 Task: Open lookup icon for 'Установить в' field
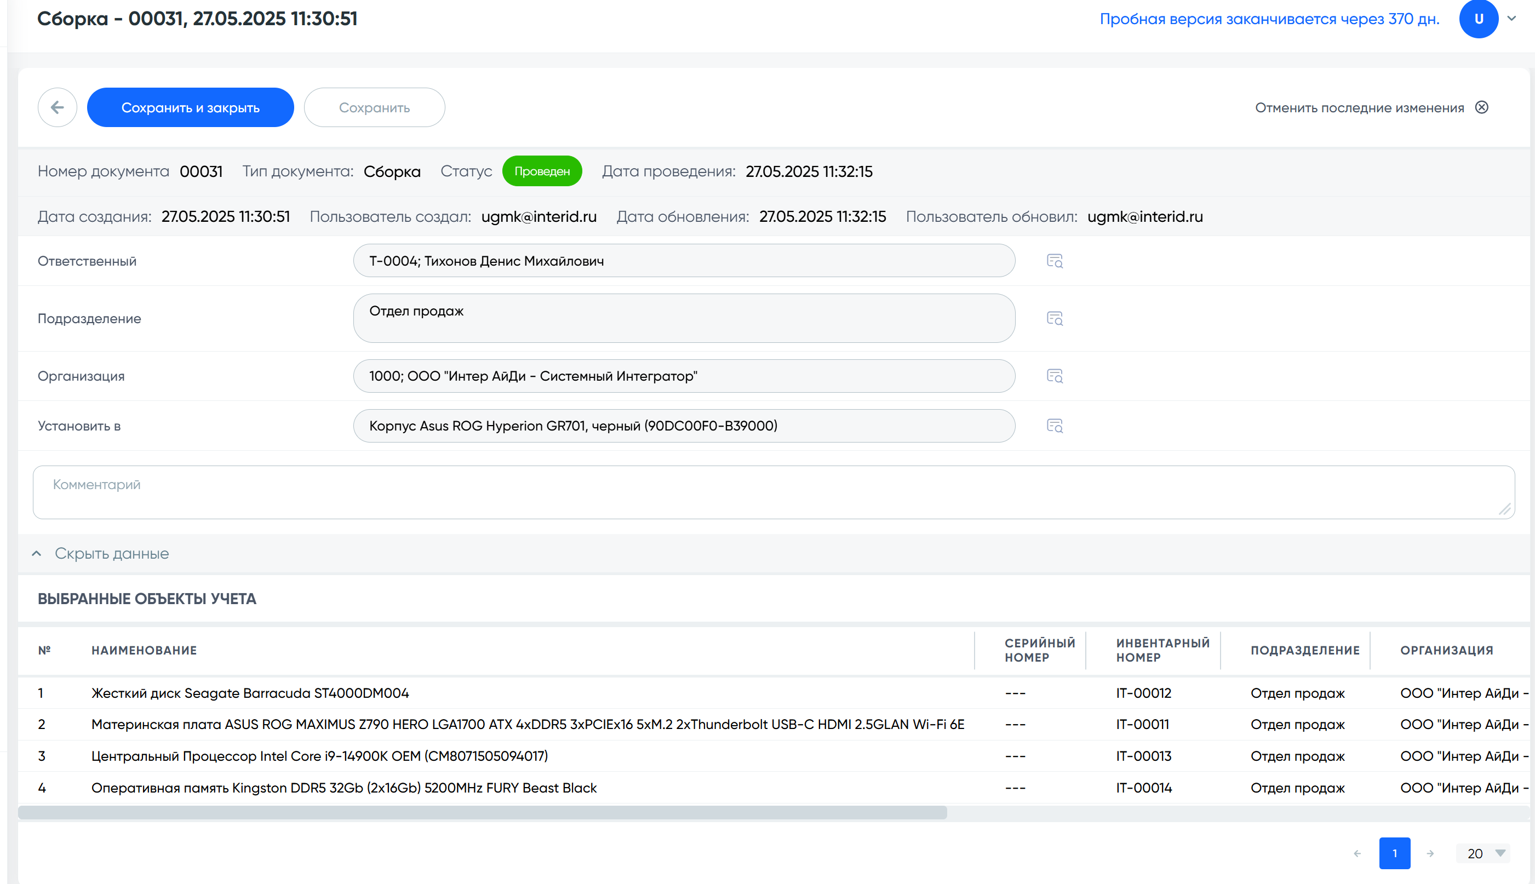click(1055, 426)
